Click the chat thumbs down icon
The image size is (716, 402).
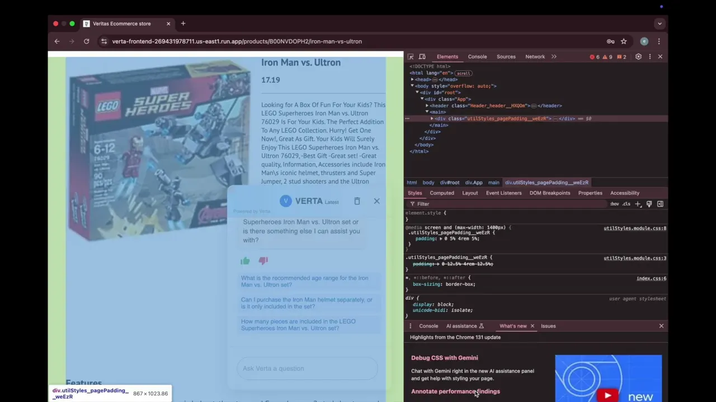pyautogui.click(x=263, y=261)
